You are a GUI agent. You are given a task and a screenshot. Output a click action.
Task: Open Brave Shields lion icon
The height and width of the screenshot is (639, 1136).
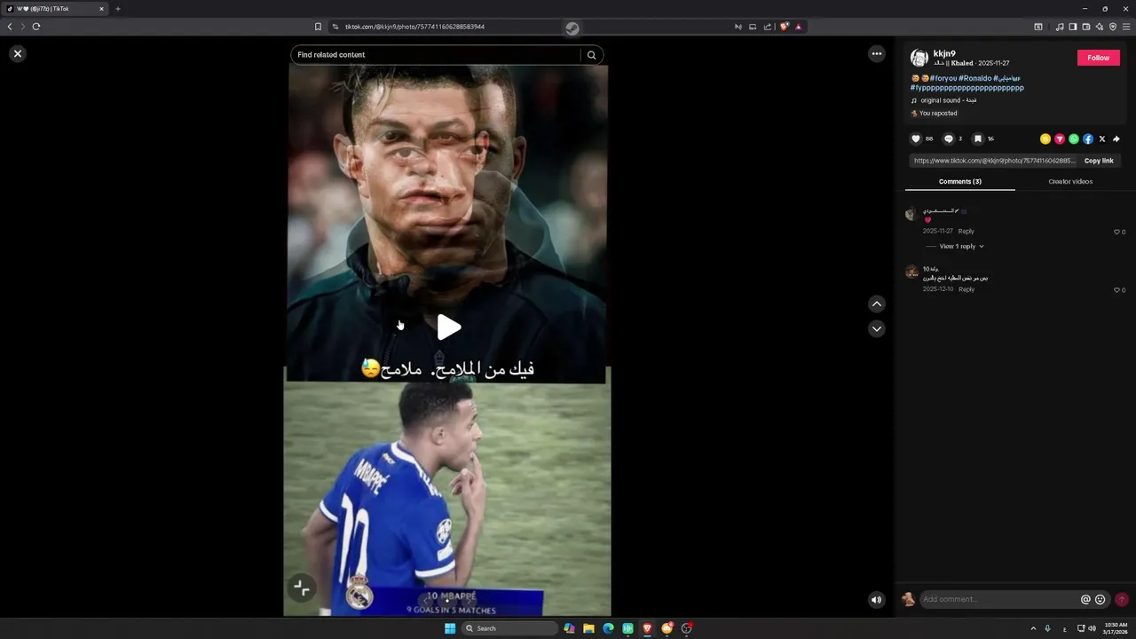pos(784,27)
